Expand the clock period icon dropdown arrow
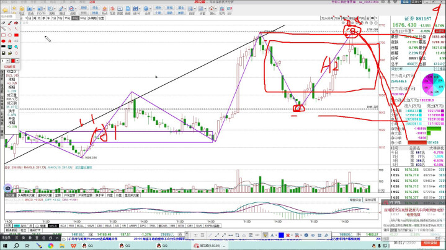446x250 pixels. pos(55,9)
